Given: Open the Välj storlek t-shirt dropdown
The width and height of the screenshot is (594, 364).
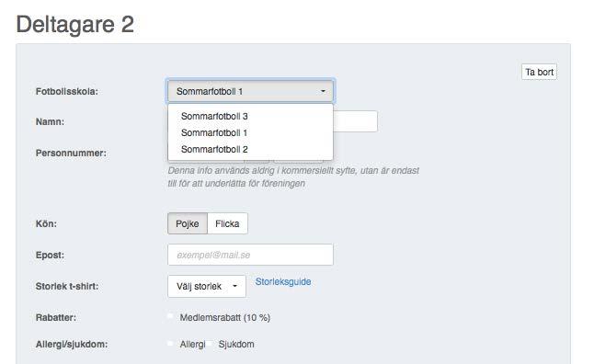Looking at the screenshot, I should pos(207,286).
